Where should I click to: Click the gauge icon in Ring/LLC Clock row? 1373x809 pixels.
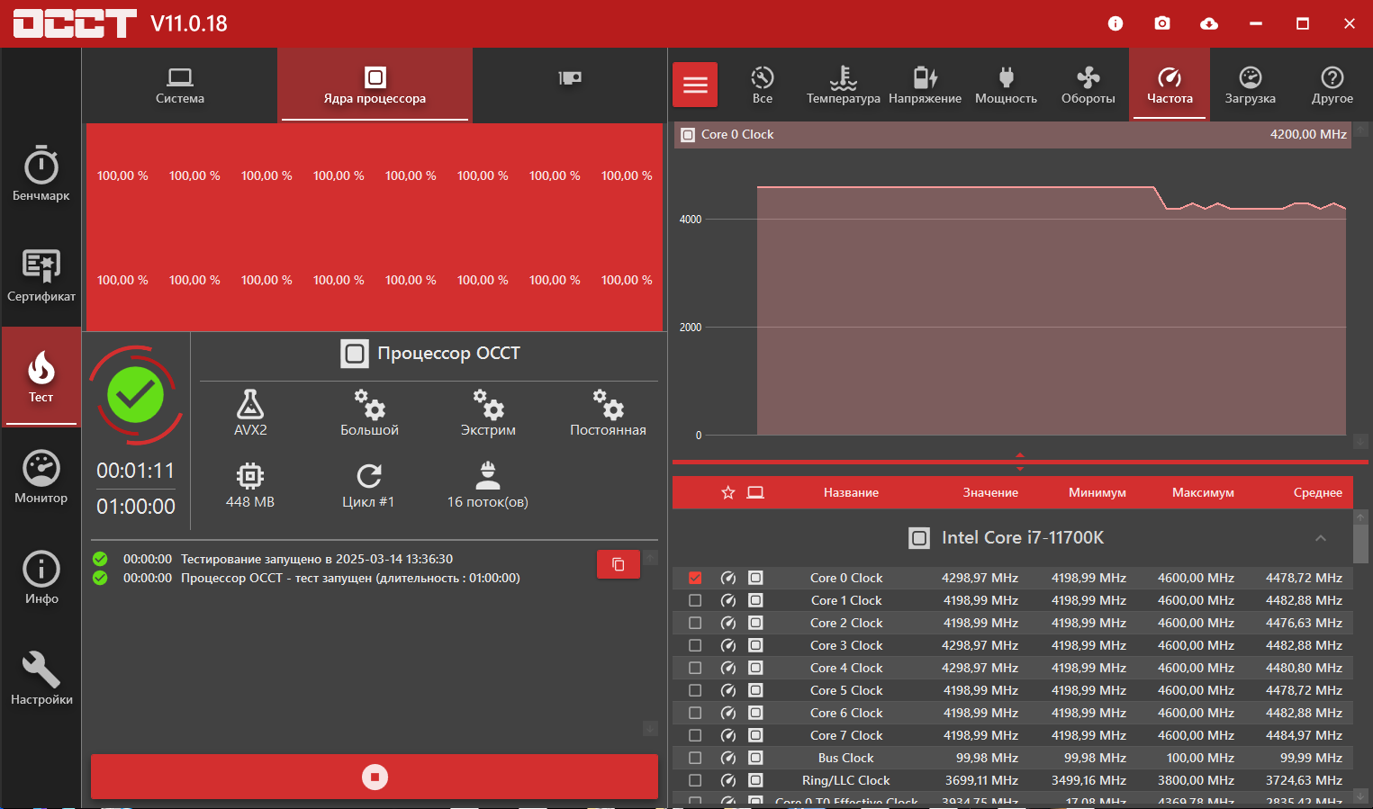[728, 780]
